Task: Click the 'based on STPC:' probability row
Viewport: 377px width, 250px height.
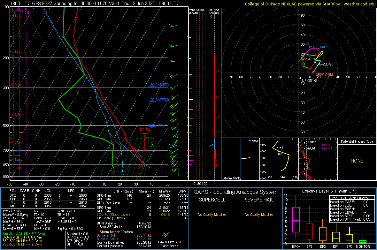Action: coord(350,216)
